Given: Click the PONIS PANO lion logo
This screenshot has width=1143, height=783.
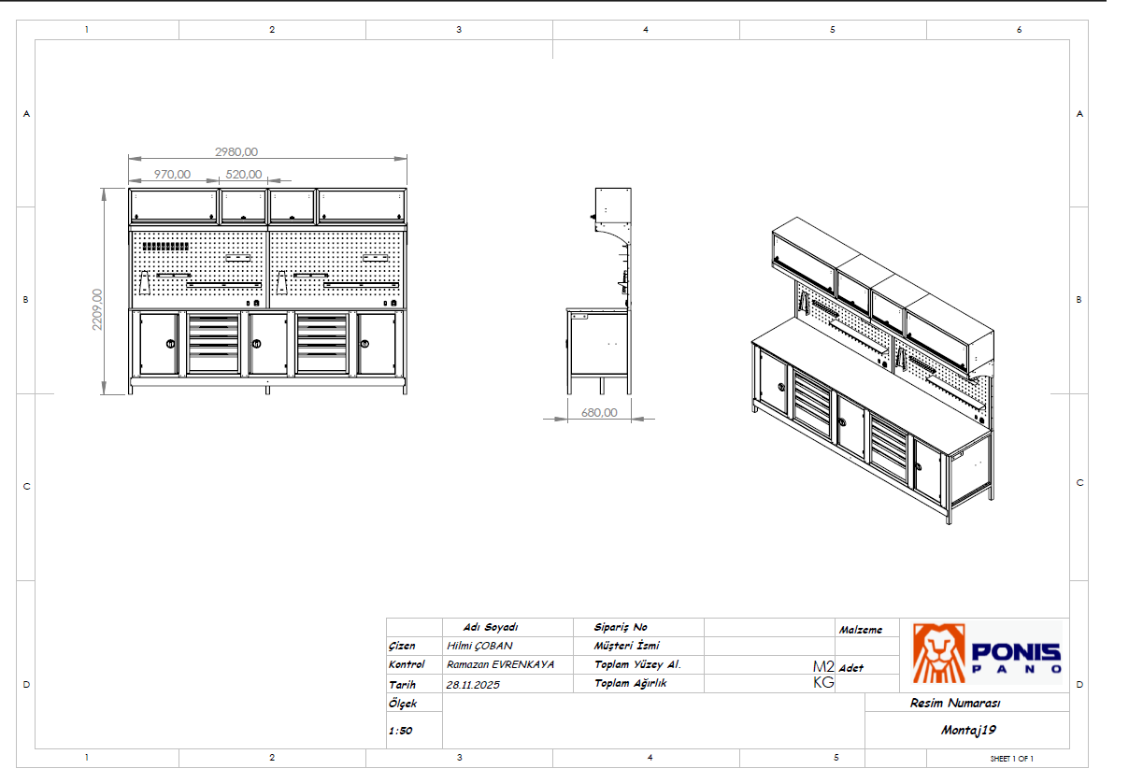Looking at the screenshot, I should pyautogui.click(x=988, y=653).
